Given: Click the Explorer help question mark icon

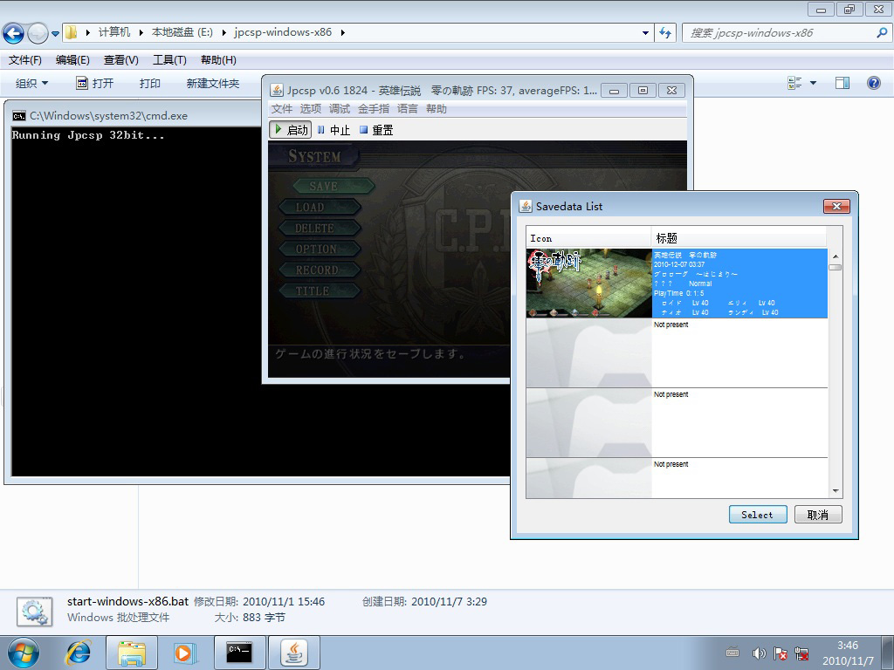Looking at the screenshot, I should (x=873, y=83).
